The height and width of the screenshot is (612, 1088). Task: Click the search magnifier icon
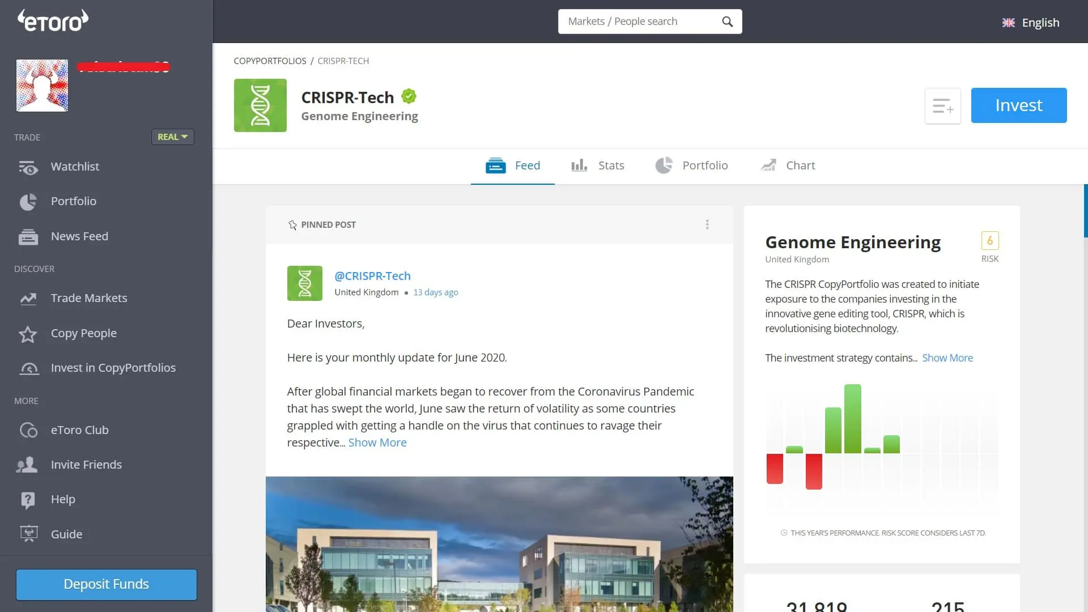[x=727, y=22]
